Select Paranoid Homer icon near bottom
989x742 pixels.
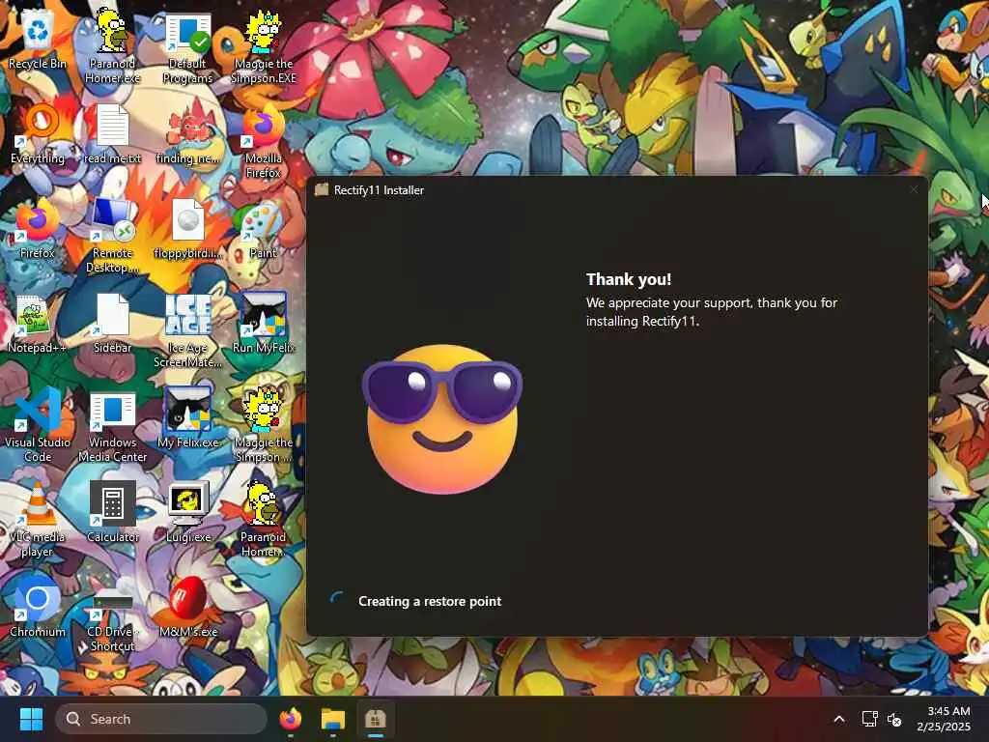coord(264,519)
